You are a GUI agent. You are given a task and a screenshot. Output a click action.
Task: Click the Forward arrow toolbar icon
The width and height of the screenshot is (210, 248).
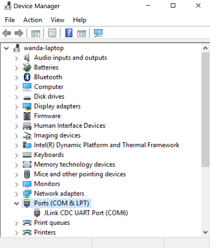pos(19,33)
